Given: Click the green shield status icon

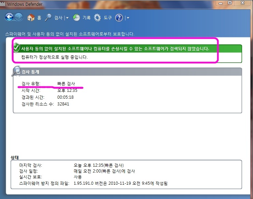Looking at the screenshot, I should (16, 48).
